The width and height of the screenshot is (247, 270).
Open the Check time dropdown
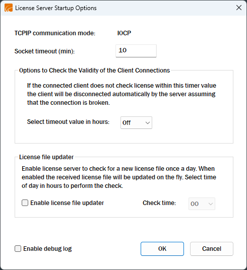point(202,204)
